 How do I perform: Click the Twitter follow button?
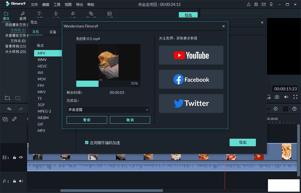click(x=191, y=103)
